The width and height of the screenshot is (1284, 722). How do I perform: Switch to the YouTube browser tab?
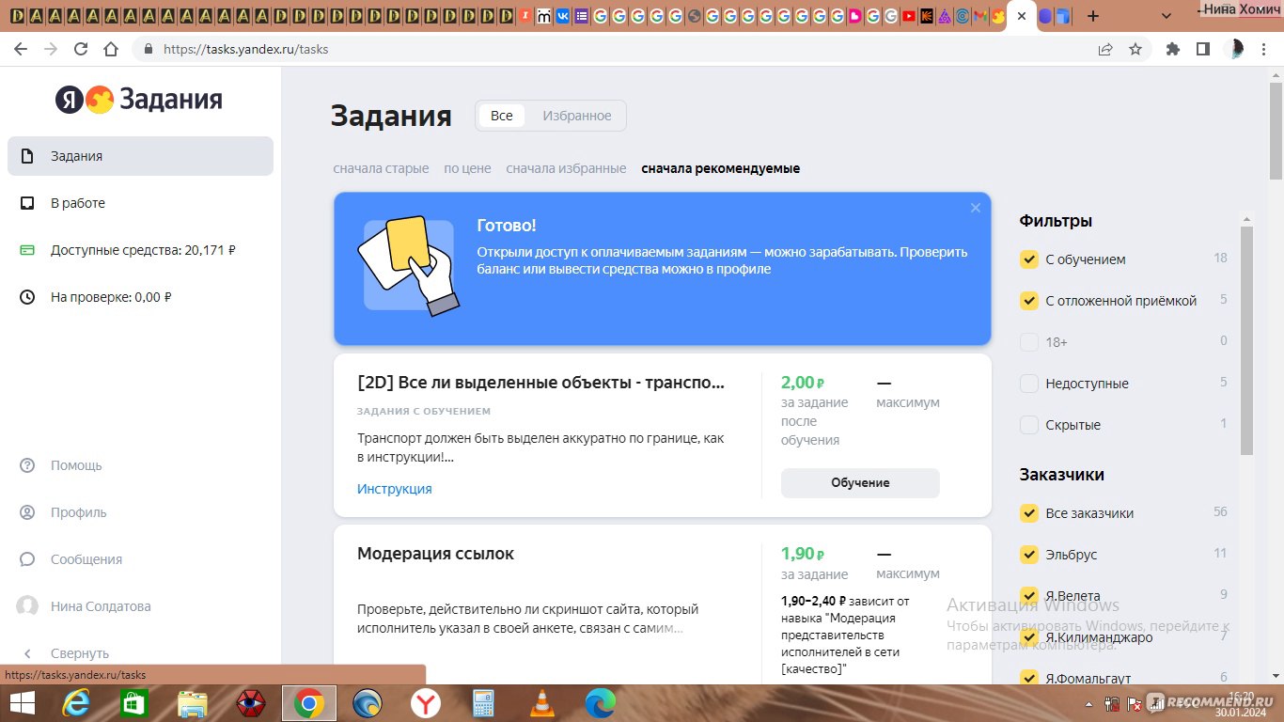pos(908,16)
